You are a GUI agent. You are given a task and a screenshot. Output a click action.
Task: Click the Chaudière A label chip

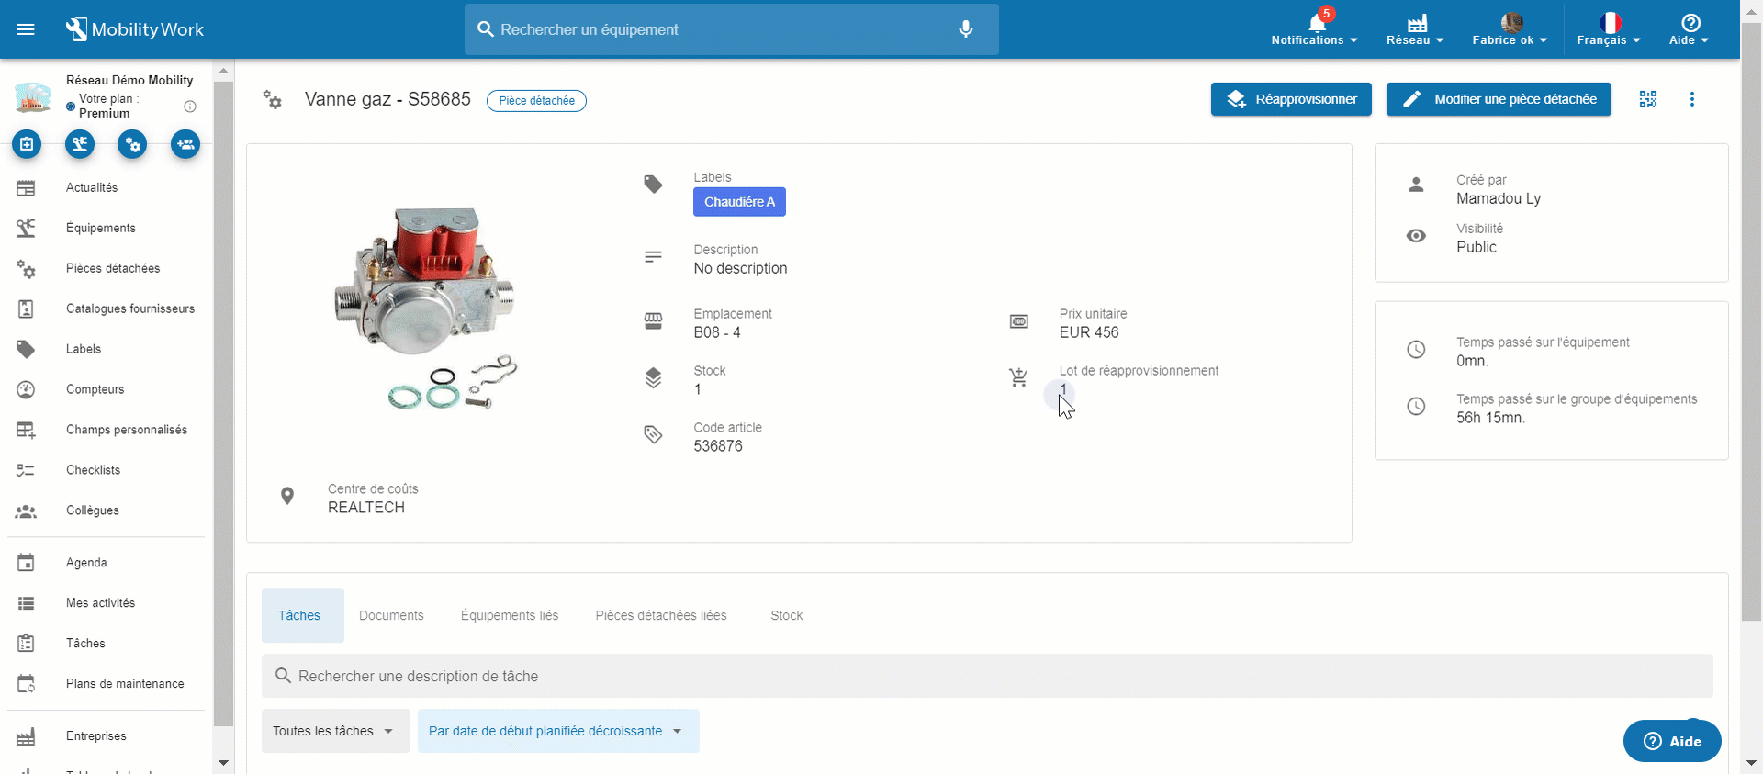pyautogui.click(x=739, y=202)
